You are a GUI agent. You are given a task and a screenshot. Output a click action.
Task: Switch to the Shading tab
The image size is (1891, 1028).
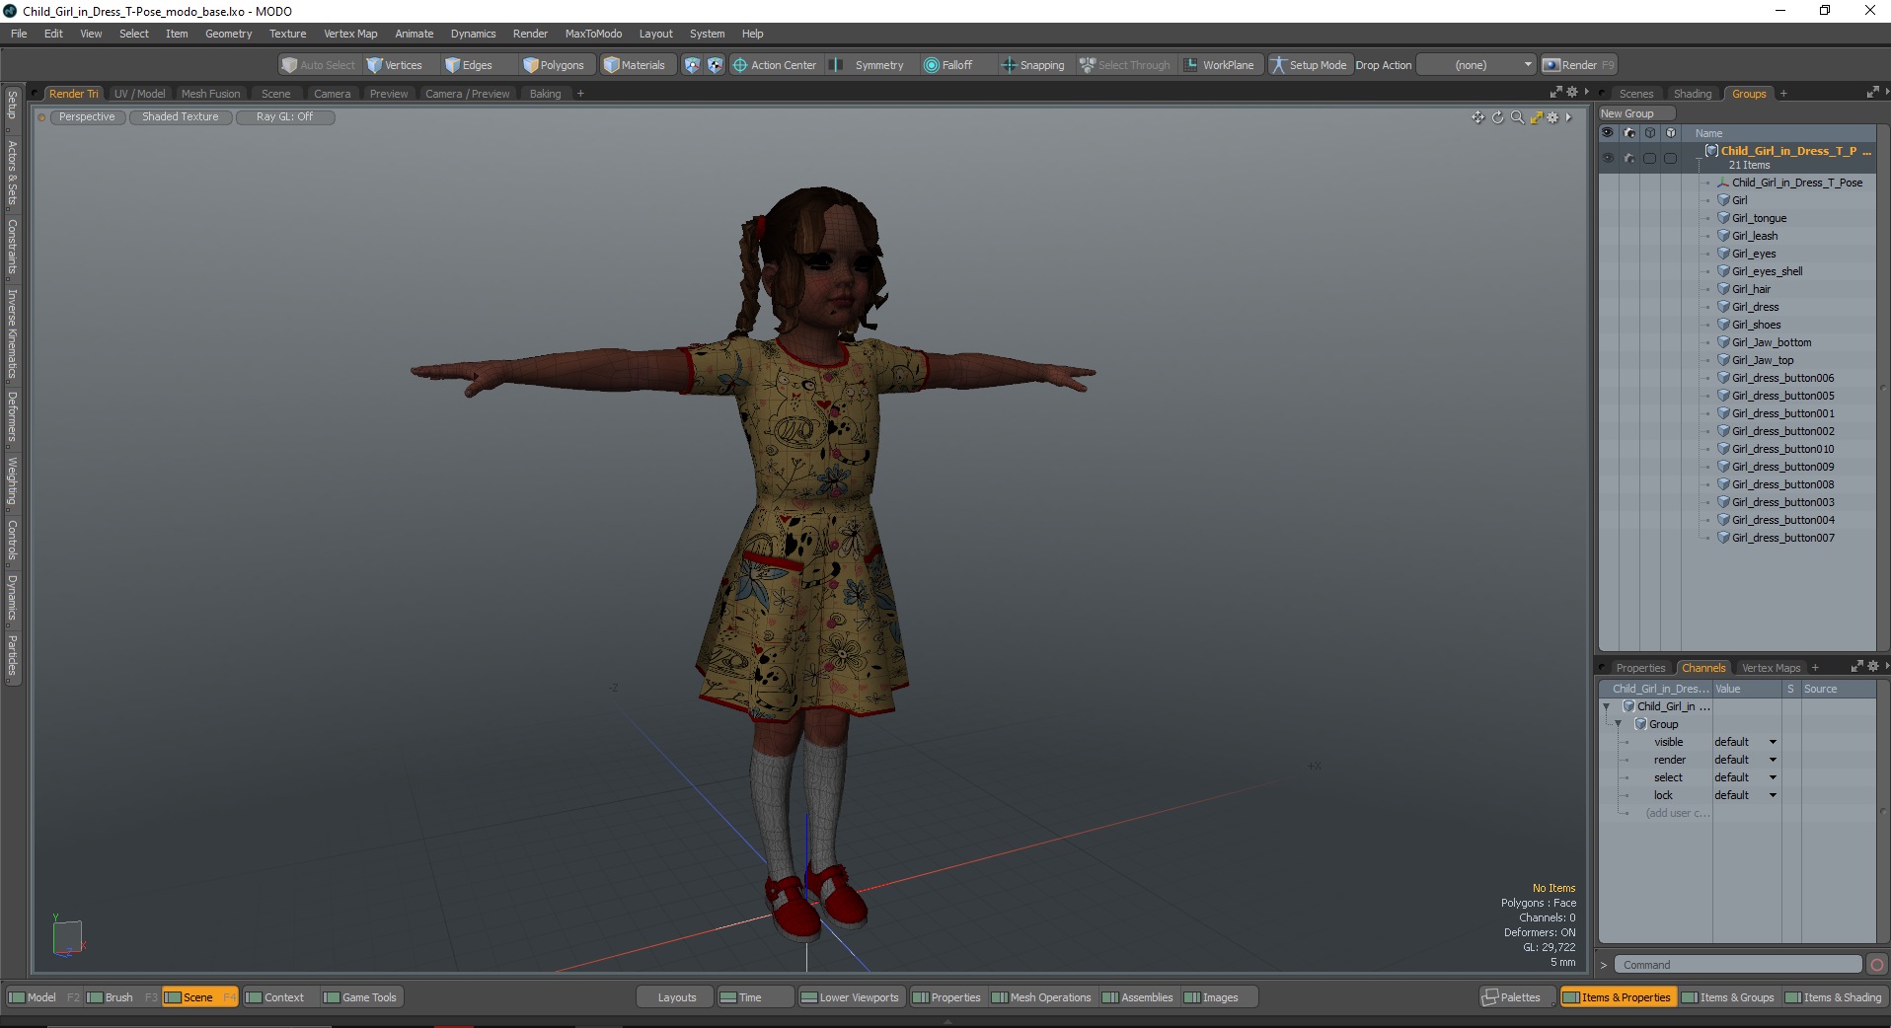[1693, 94]
